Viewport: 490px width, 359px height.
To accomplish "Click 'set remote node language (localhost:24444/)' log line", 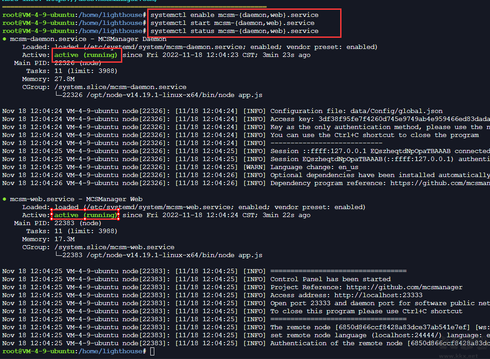I will (x=380, y=335).
